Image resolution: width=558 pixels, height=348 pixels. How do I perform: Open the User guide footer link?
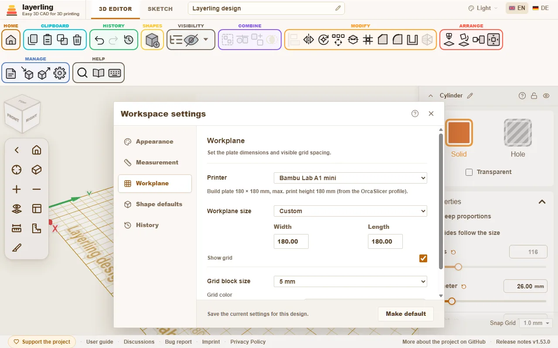(x=100, y=342)
